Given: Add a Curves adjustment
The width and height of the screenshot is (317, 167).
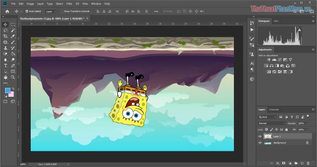Looking at the screenshot, I should (x=279, y=60).
